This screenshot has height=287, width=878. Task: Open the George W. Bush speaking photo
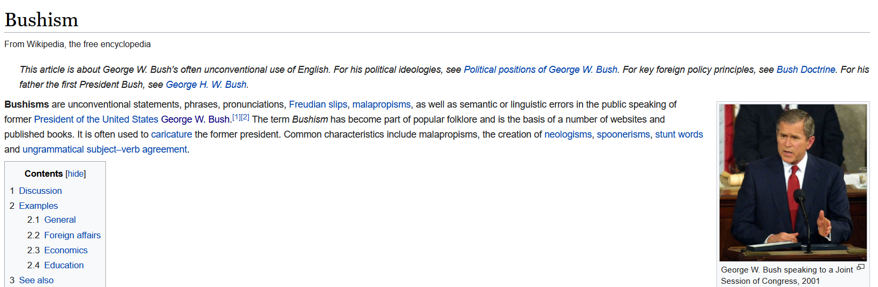[x=793, y=183]
